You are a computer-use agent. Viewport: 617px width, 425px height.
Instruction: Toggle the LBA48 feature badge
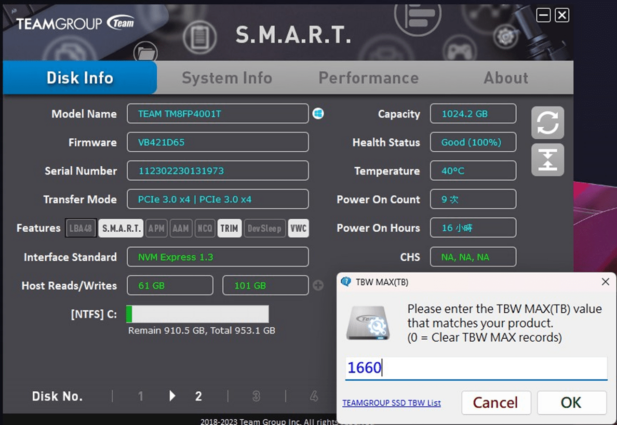click(81, 228)
